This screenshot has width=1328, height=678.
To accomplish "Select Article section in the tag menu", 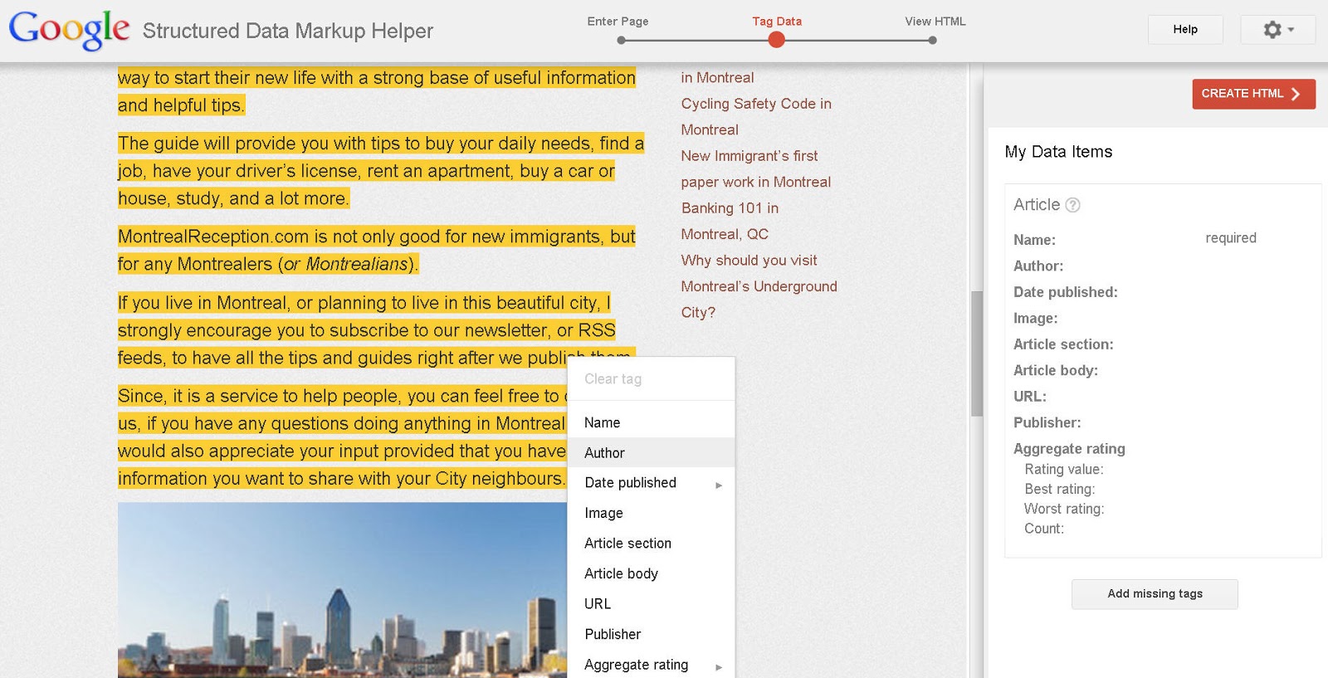I will pos(651,544).
